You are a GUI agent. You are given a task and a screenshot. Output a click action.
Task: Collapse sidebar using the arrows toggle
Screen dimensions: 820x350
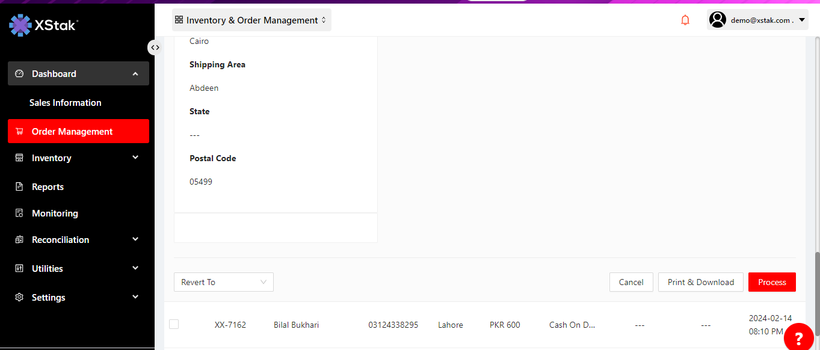155,48
